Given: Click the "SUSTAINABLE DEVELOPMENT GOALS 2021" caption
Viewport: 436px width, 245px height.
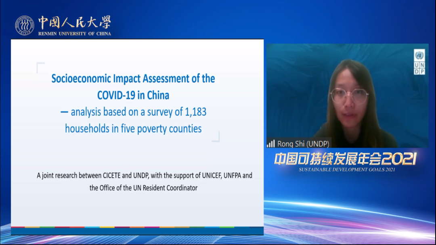Looking at the screenshot, I should tap(347, 170).
